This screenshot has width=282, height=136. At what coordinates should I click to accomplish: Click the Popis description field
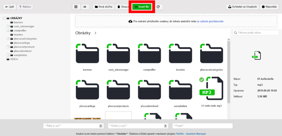tap(202, 126)
